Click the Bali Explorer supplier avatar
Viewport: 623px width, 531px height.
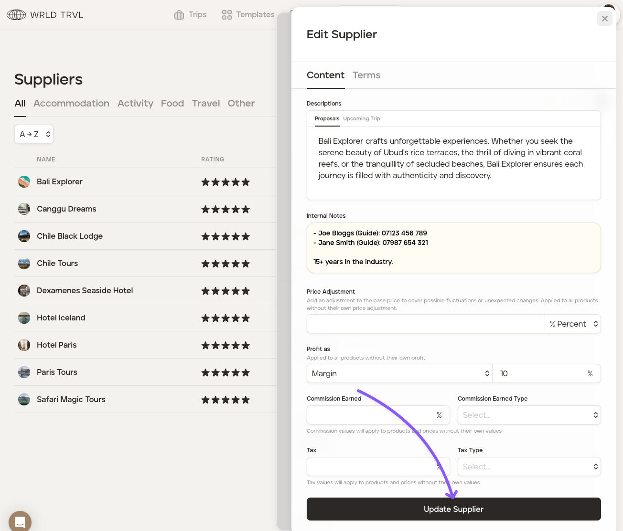[x=24, y=181]
